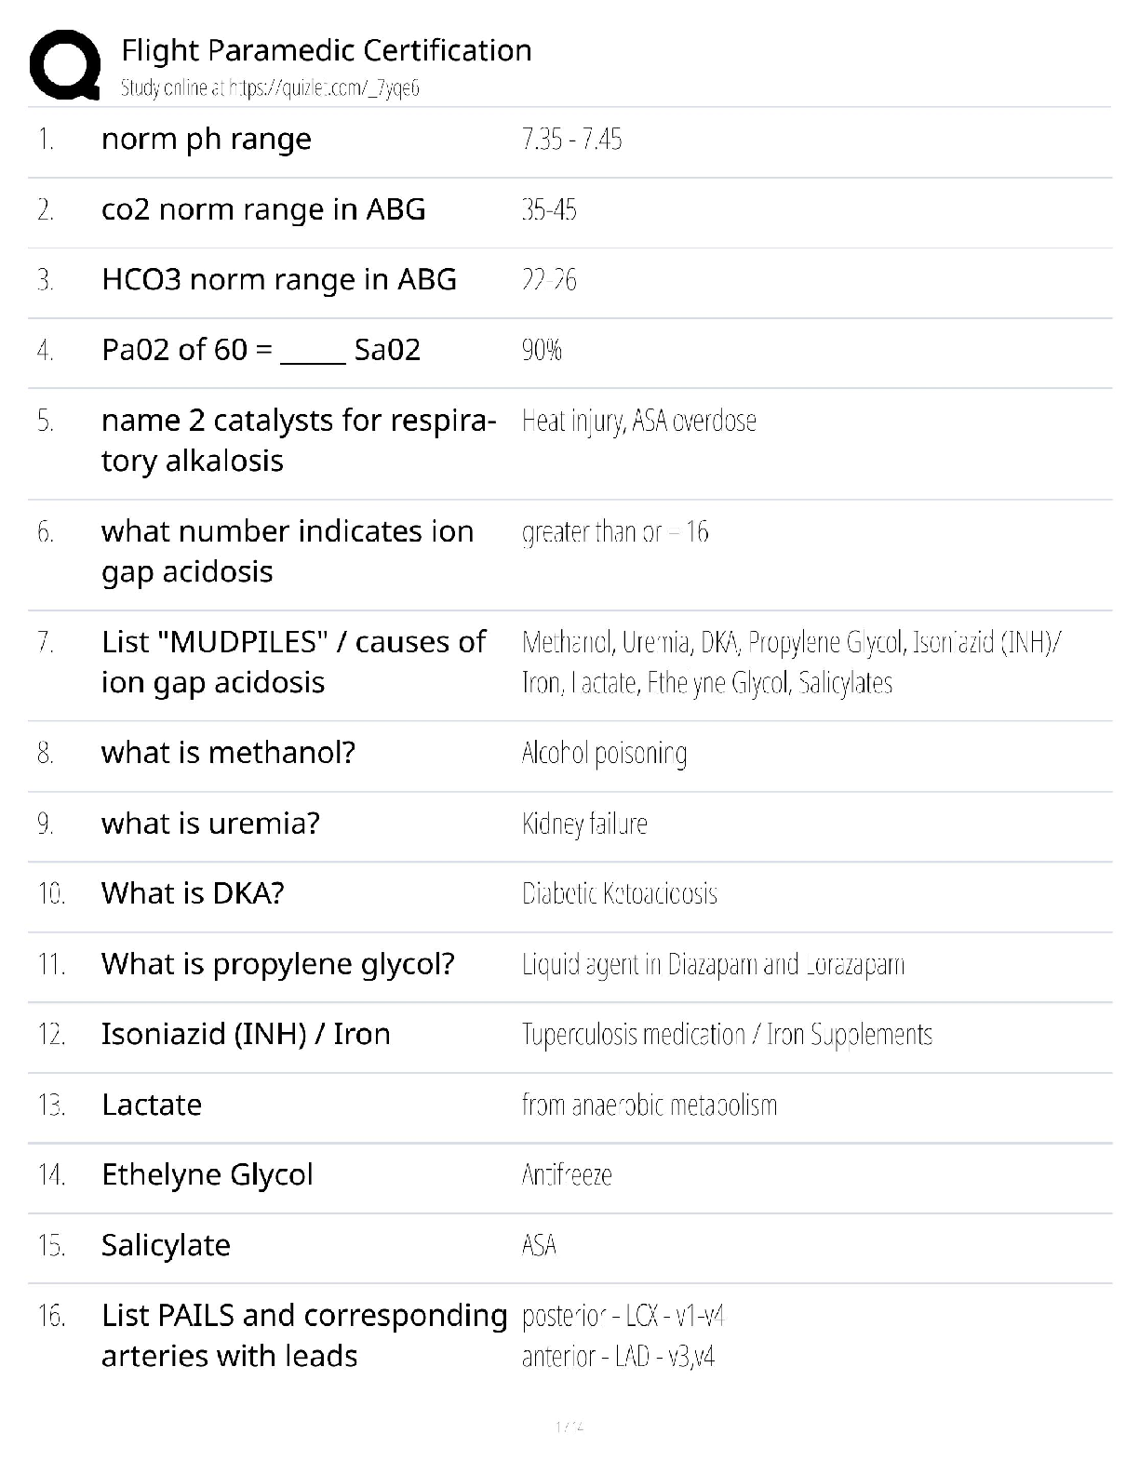Click 'what number indicates ion gap acidosis'
The image size is (1139, 1474).
click(288, 551)
